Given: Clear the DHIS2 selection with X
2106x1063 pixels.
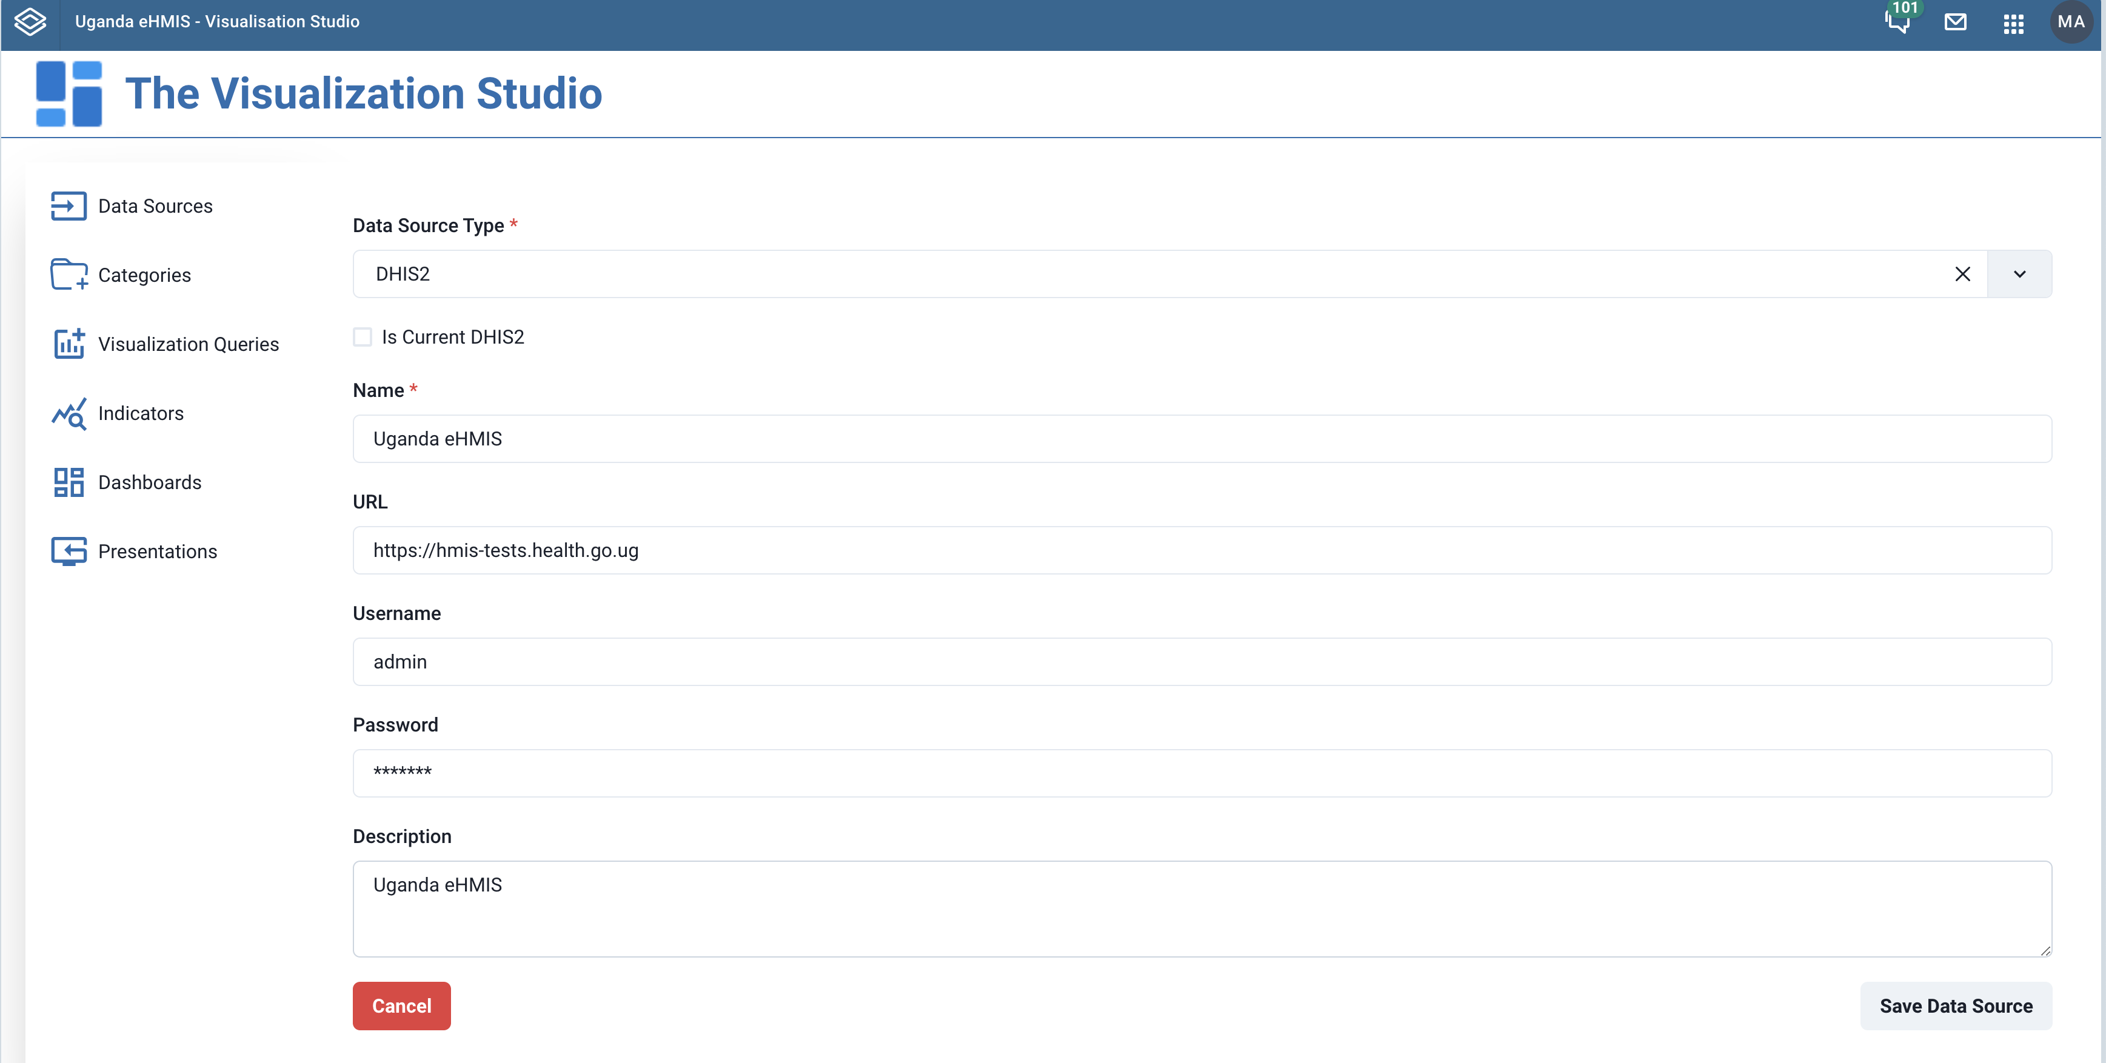Looking at the screenshot, I should pyautogui.click(x=1962, y=274).
